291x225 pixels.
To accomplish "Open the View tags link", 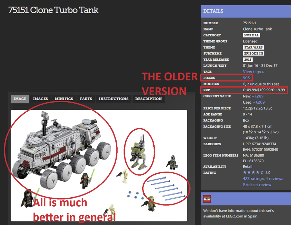I will point(253,72).
